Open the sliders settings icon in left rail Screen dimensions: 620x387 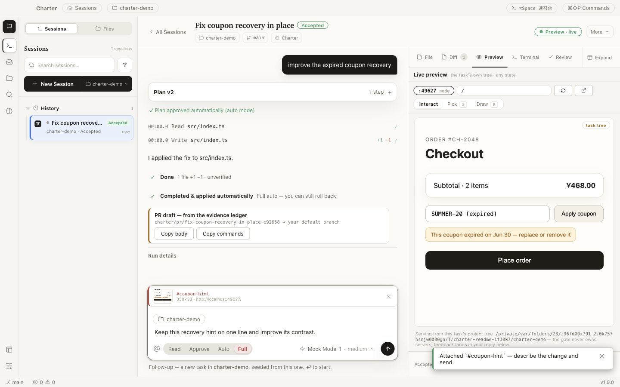(9, 366)
